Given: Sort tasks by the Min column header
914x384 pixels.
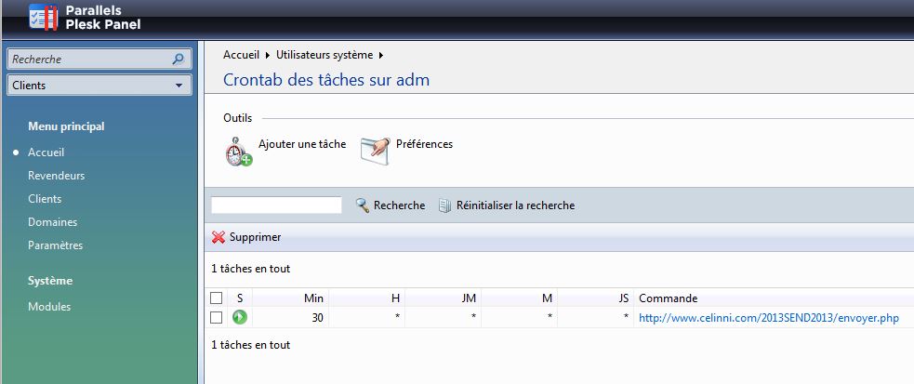Looking at the screenshot, I should pyautogui.click(x=313, y=298).
